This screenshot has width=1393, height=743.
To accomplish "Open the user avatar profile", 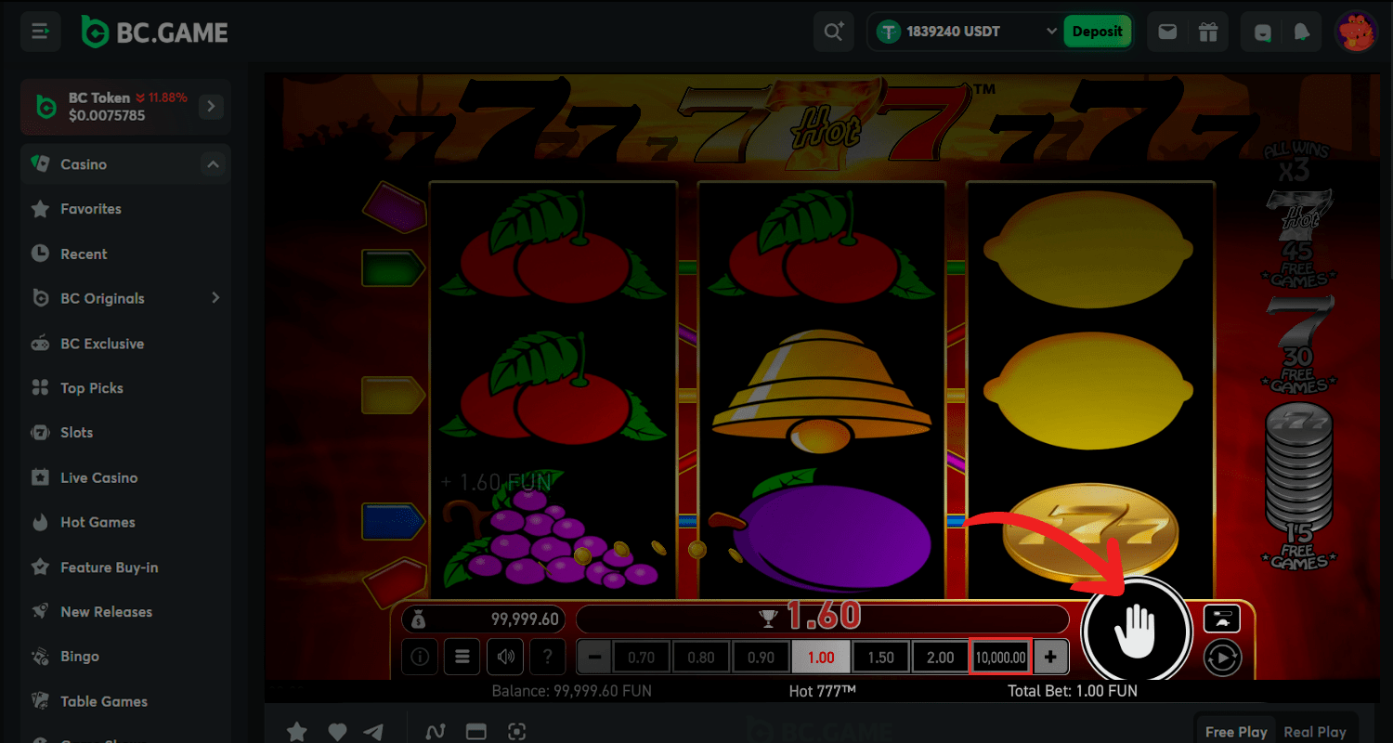I will (x=1356, y=32).
